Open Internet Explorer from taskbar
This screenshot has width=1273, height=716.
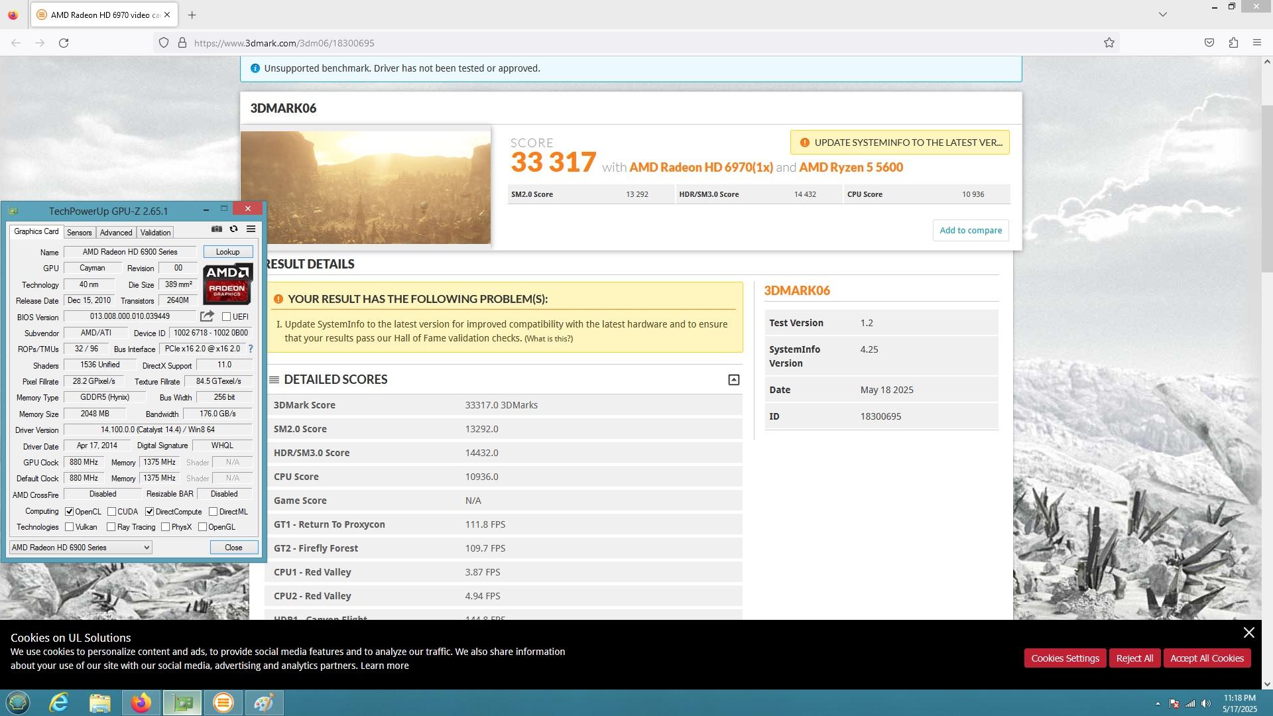59,703
